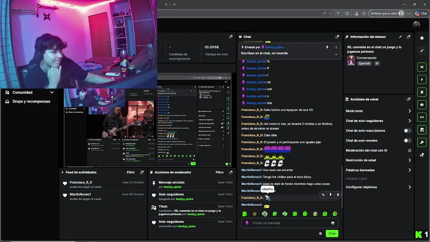Click the 01:23:58 live time value
The image size is (430, 242).
point(212,47)
